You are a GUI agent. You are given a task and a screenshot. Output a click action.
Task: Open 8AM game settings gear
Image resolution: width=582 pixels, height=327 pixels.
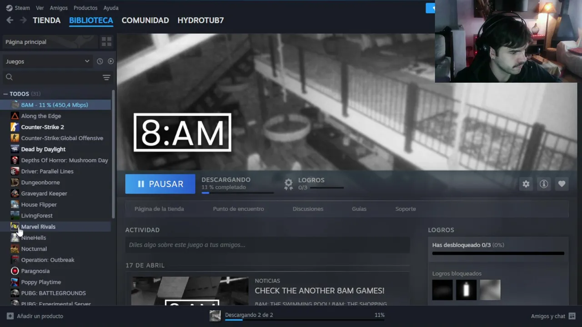[x=526, y=184]
